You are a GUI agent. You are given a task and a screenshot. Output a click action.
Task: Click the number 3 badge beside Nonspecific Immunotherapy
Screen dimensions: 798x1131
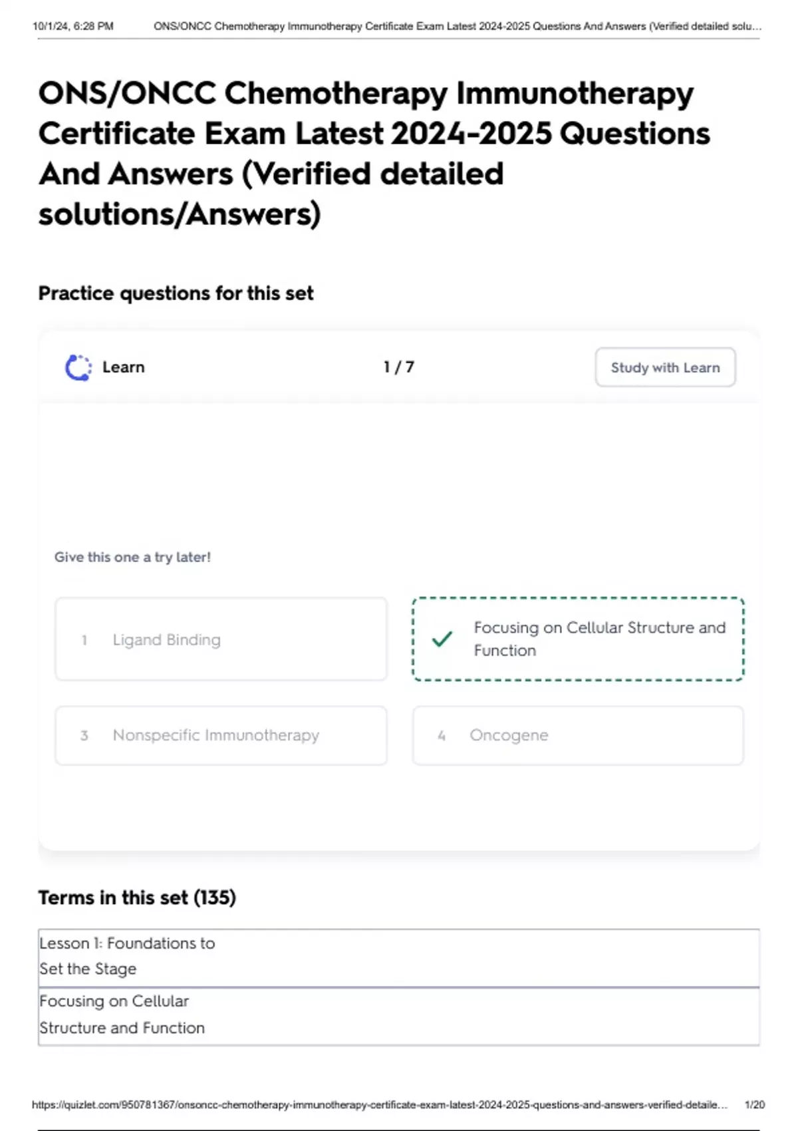84,736
